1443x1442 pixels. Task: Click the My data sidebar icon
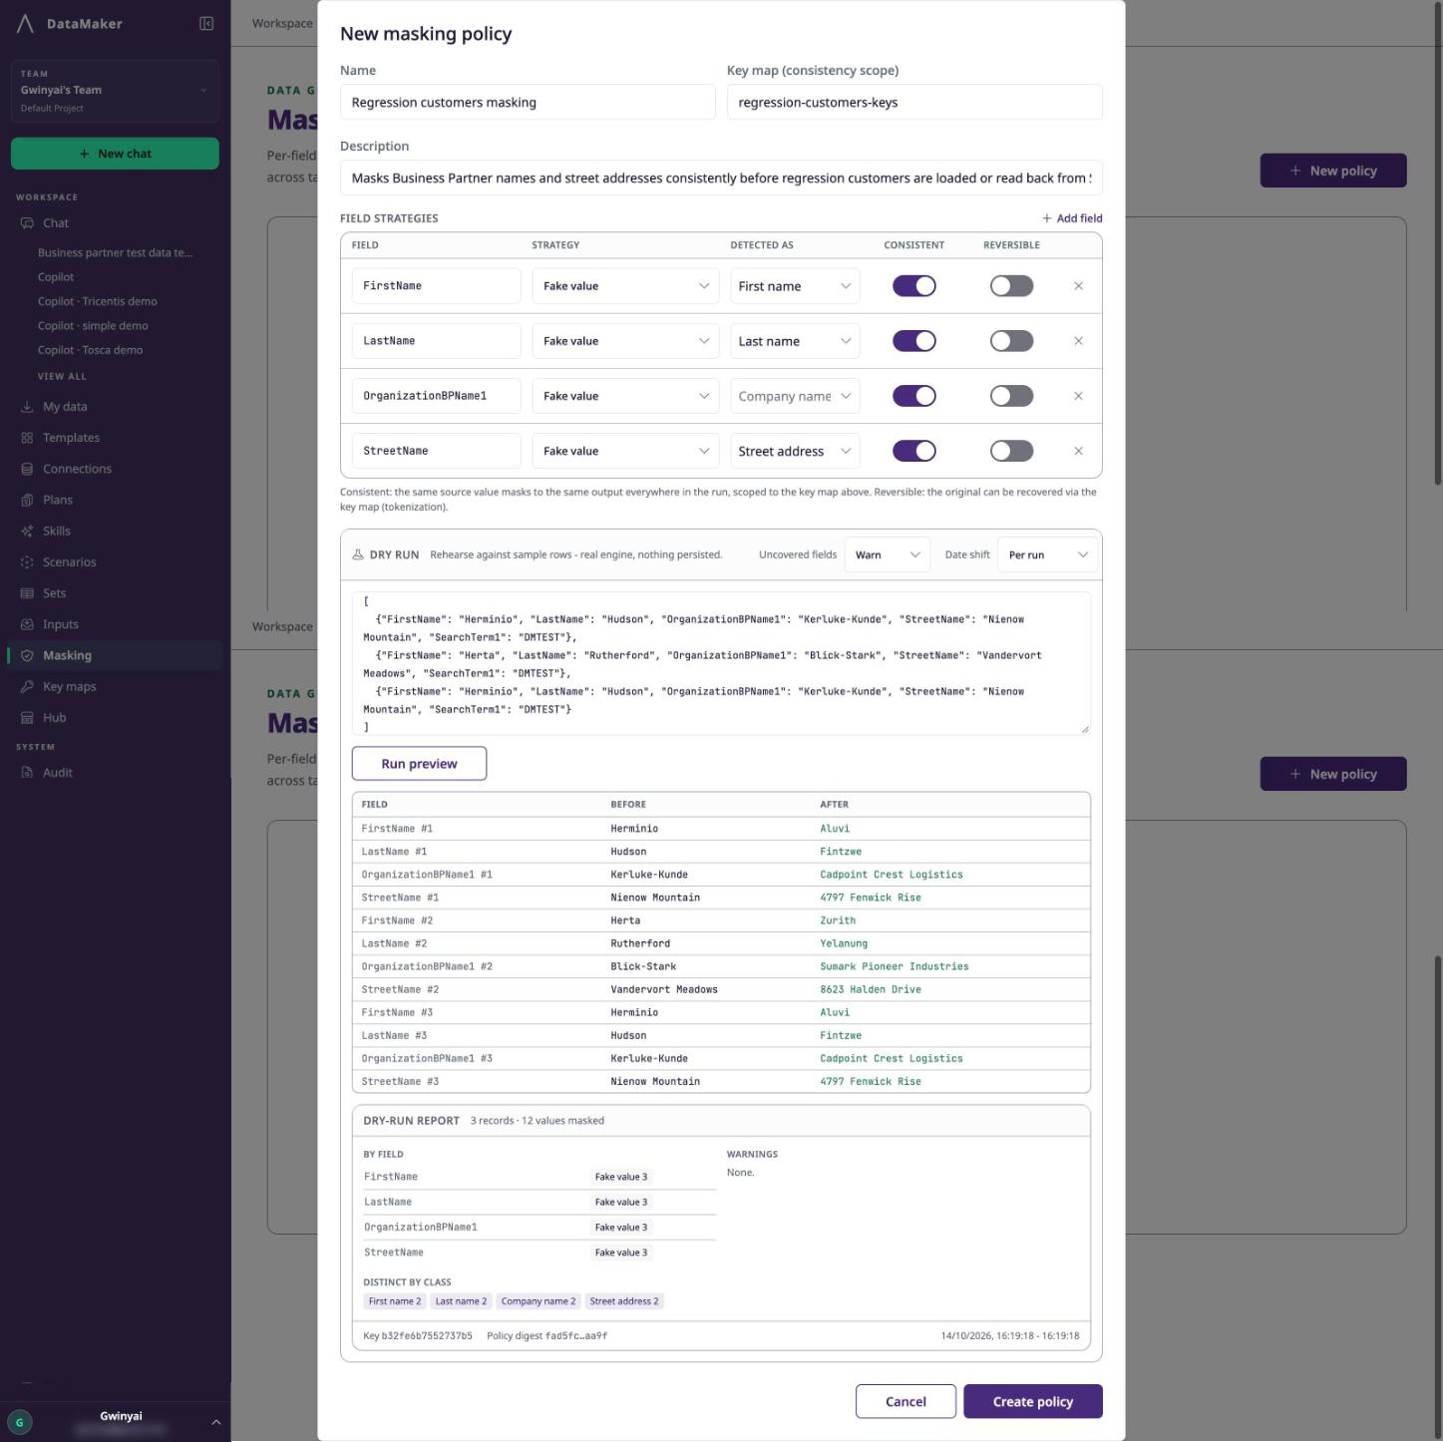click(27, 407)
